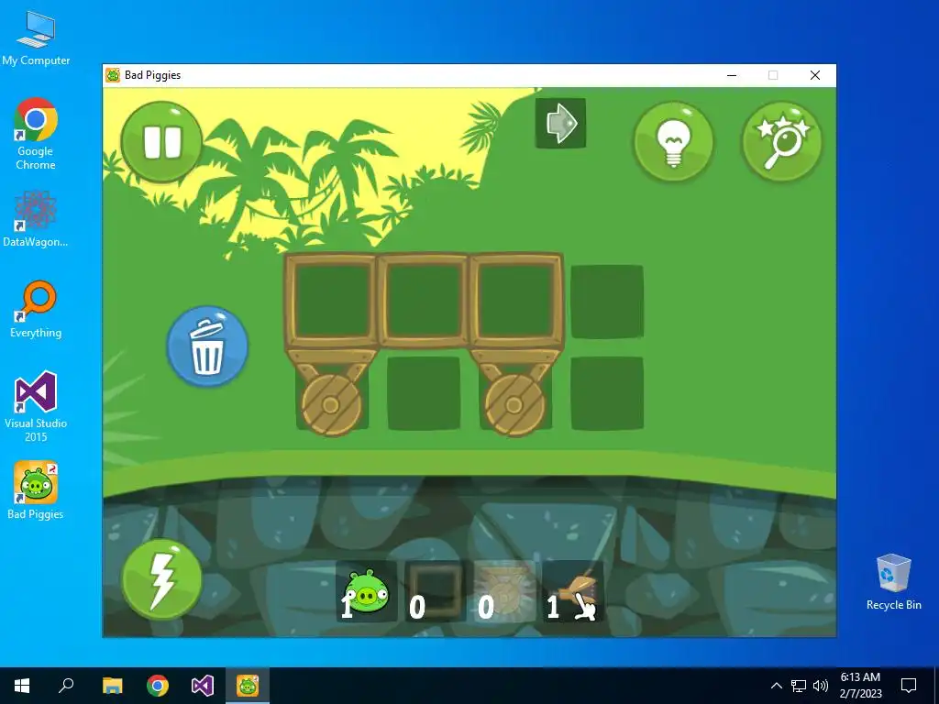
Task: Click the Bad Piggies title bar icon
Action: click(113, 75)
